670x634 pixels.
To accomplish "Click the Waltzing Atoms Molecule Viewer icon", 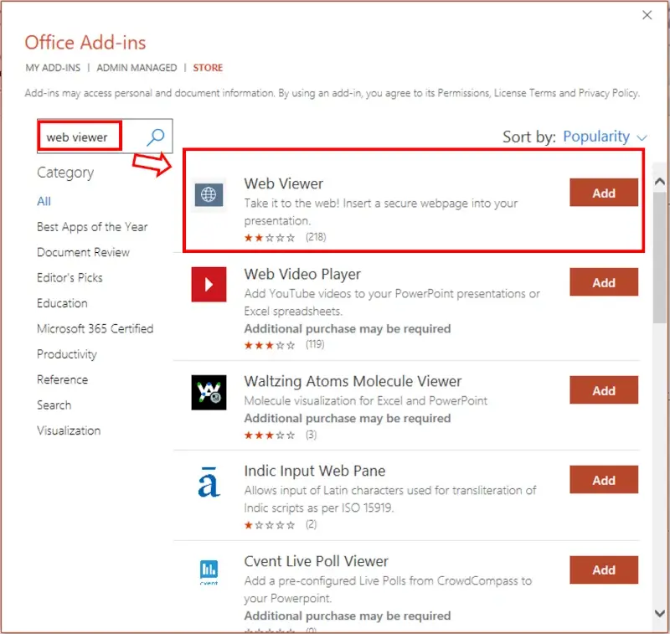I will pyautogui.click(x=209, y=391).
